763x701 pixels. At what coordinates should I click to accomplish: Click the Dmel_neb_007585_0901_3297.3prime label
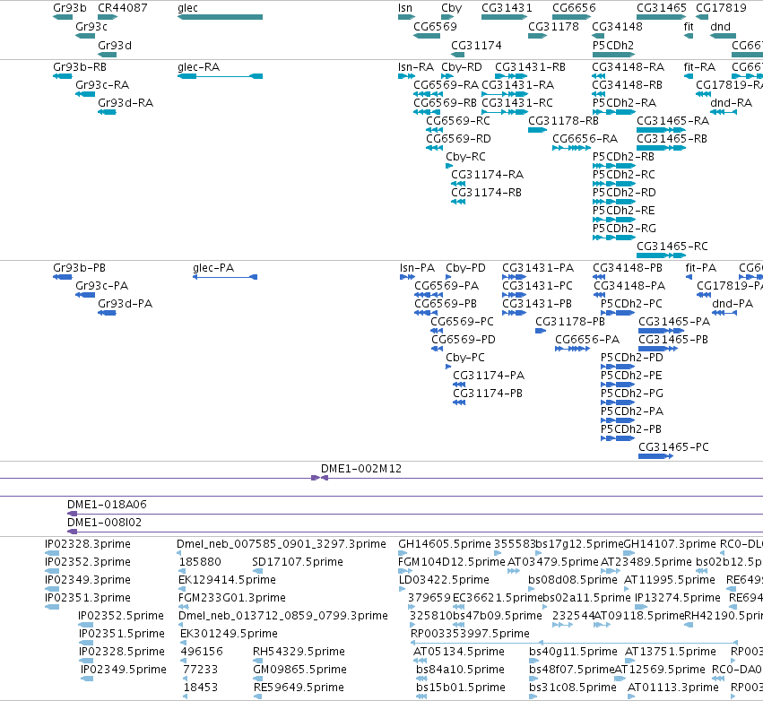[282, 543]
